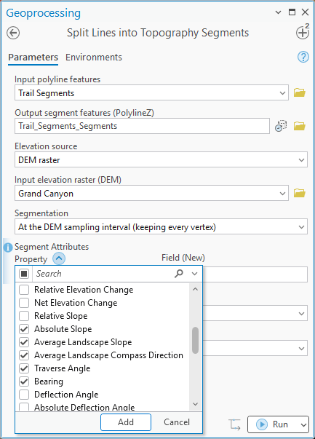Uncheck Average Landscape Compass Direction
Viewport: 315px width, 439px height.
[24, 355]
